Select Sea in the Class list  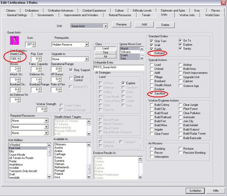point(105,52)
